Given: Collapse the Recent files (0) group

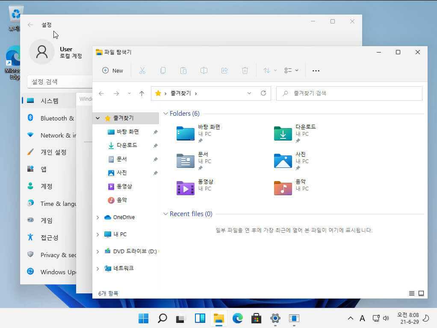Looking at the screenshot, I should click(x=165, y=214).
